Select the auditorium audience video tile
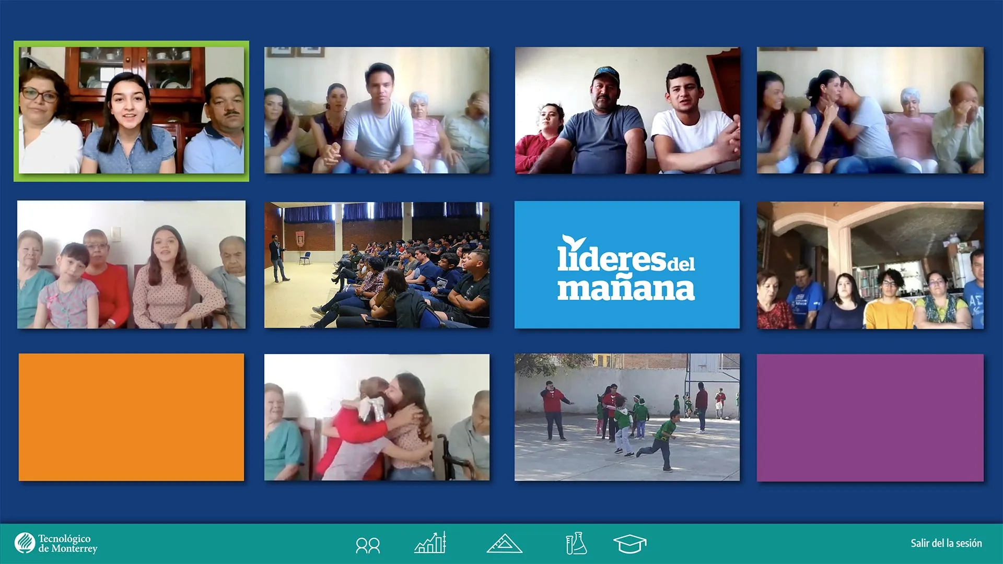The image size is (1003, 564). click(x=377, y=265)
